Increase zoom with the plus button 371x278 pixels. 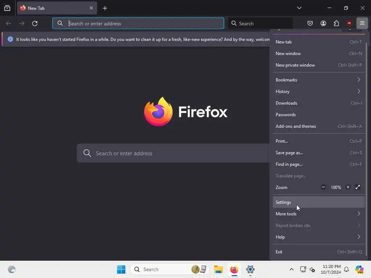(348, 187)
